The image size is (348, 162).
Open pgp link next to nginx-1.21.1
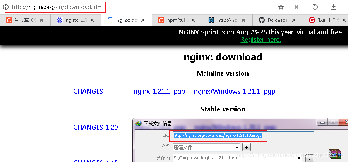179,92
